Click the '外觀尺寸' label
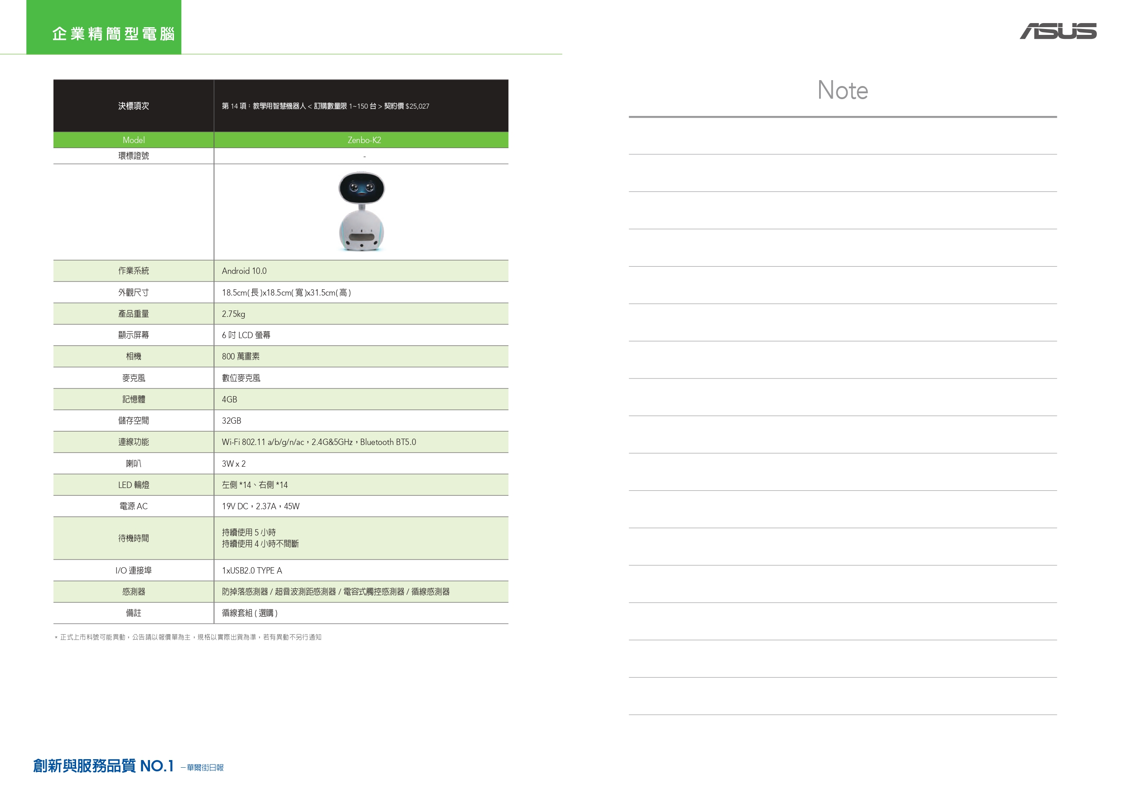Image resolution: width=1124 pixels, height=794 pixels. coord(134,292)
